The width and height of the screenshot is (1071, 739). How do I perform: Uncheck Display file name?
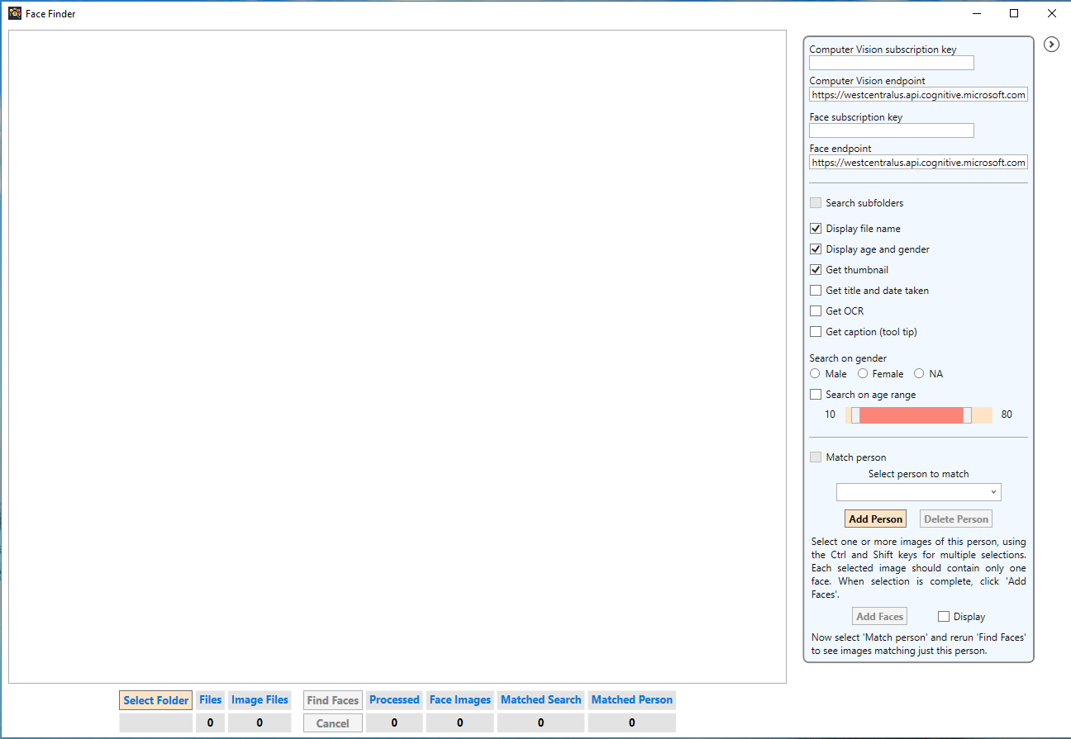pos(816,229)
